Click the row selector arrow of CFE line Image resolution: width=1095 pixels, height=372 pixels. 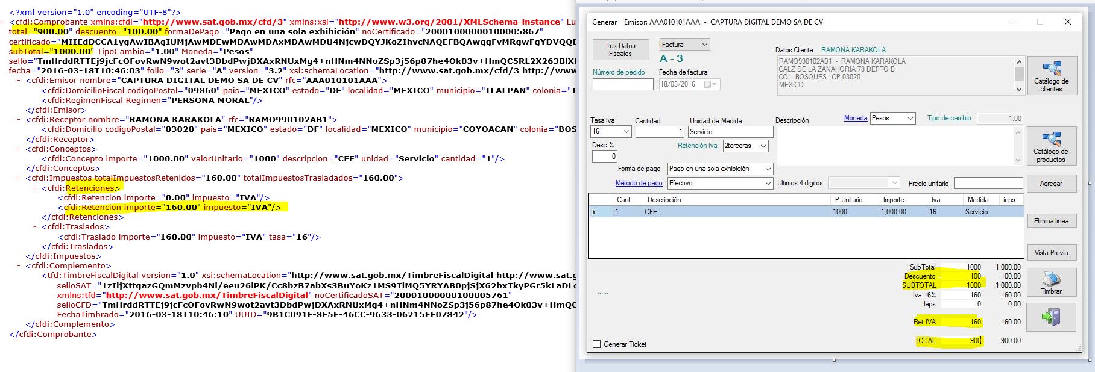tap(595, 212)
